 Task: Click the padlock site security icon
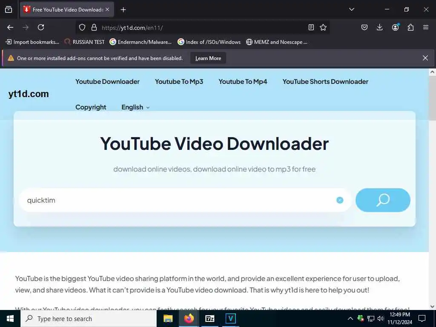pos(94,27)
